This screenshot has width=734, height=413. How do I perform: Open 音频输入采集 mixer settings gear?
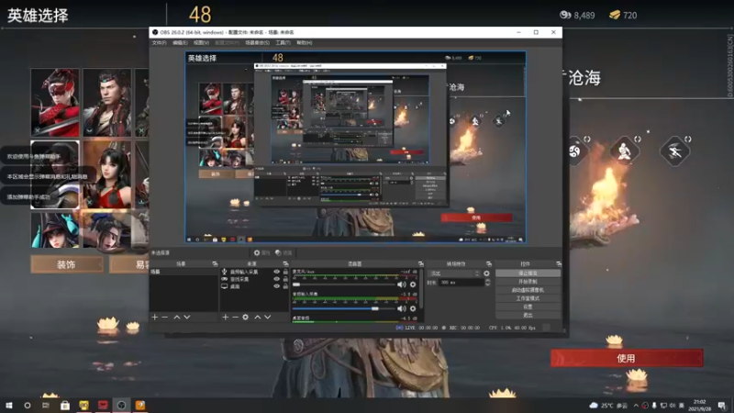(x=413, y=308)
